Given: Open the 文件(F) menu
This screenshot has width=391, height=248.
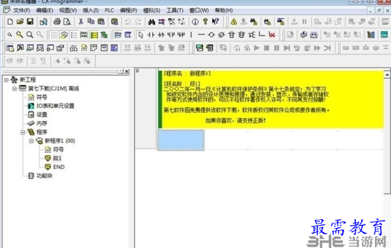Looking at the screenshot, I should coord(22,11).
